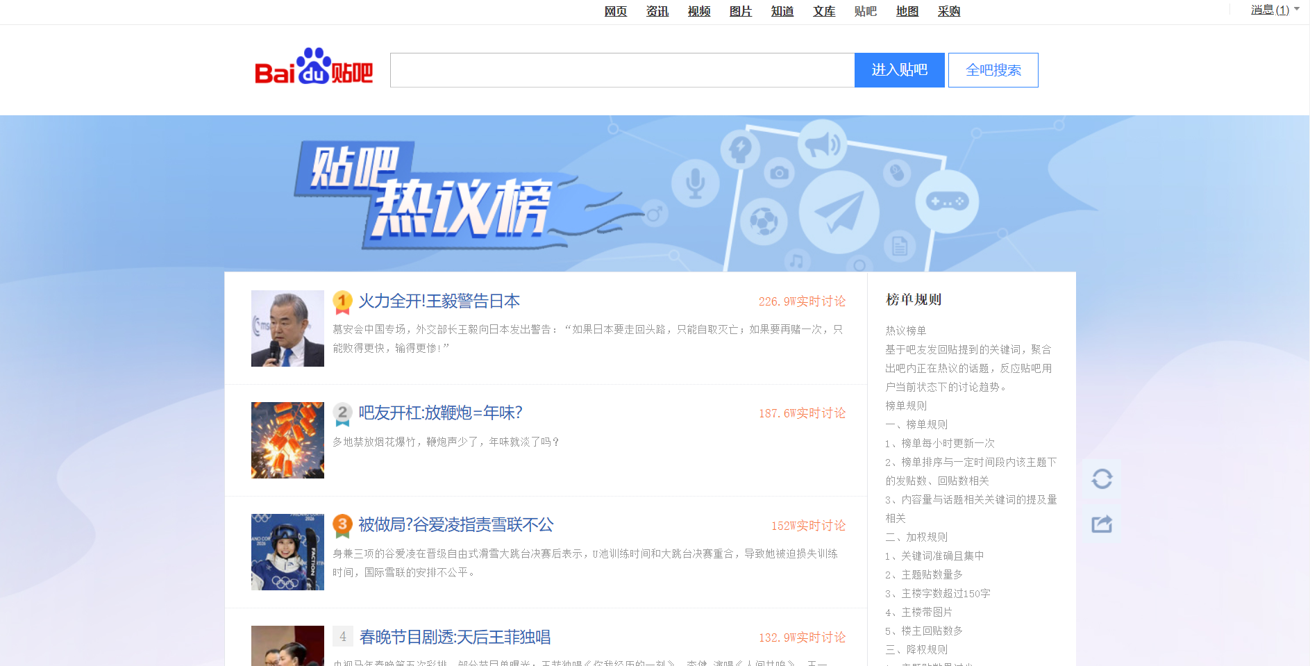Go to 地图 in top navigation

[x=907, y=11]
